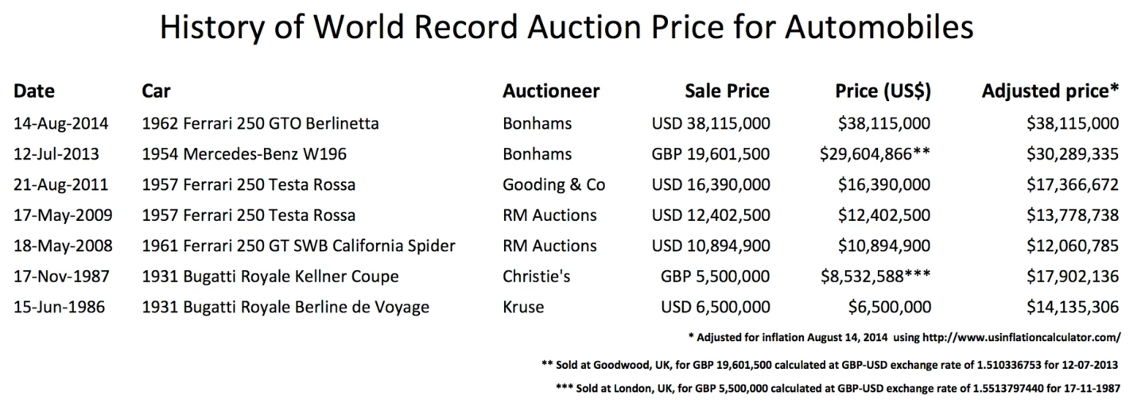Click the "History of World Record Auction Price" title
1145x407 pixels.
pyautogui.click(x=566, y=29)
